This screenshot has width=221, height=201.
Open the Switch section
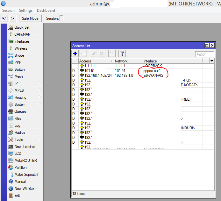[25, 69]
